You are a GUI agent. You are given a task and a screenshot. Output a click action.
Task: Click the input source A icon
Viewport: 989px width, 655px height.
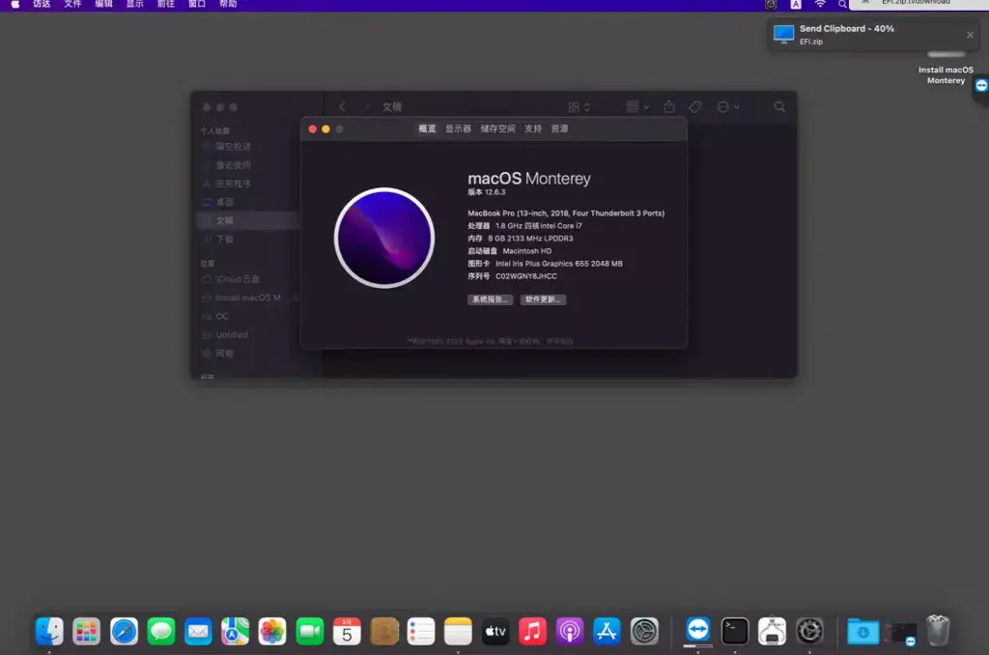796,5
